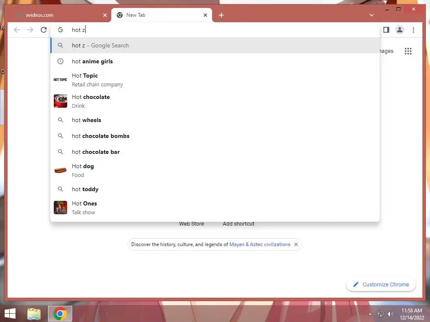
Task: Select 'hot chocolate bar' suggestion
Action: [x=215, y=152]
